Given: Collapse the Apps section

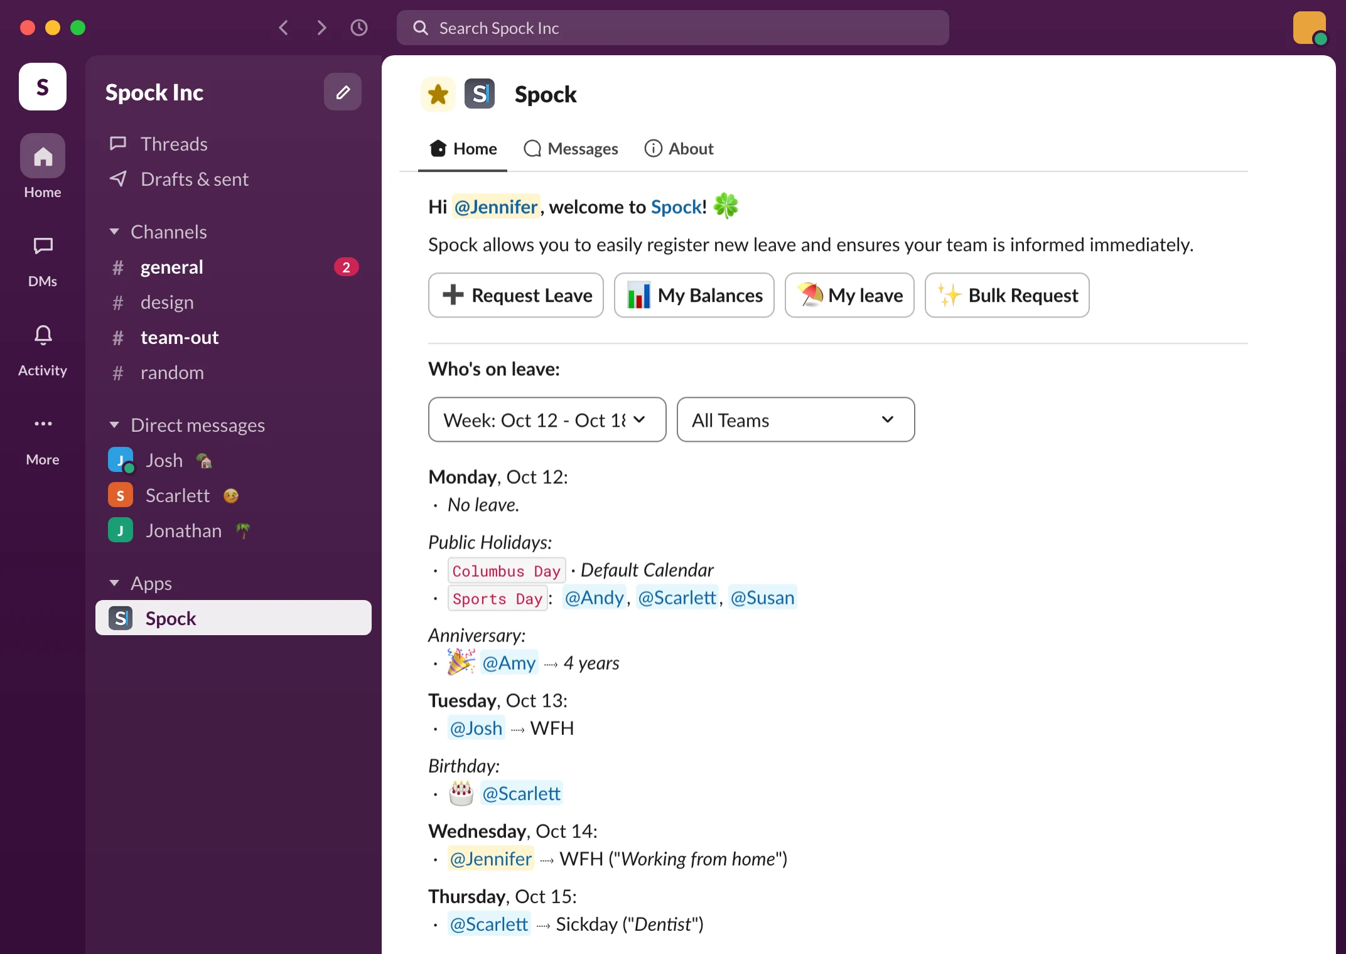Looking at the screenshot, I should tap(114, 583).
